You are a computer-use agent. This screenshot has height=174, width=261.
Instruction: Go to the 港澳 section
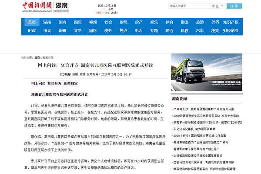[184, 22]
